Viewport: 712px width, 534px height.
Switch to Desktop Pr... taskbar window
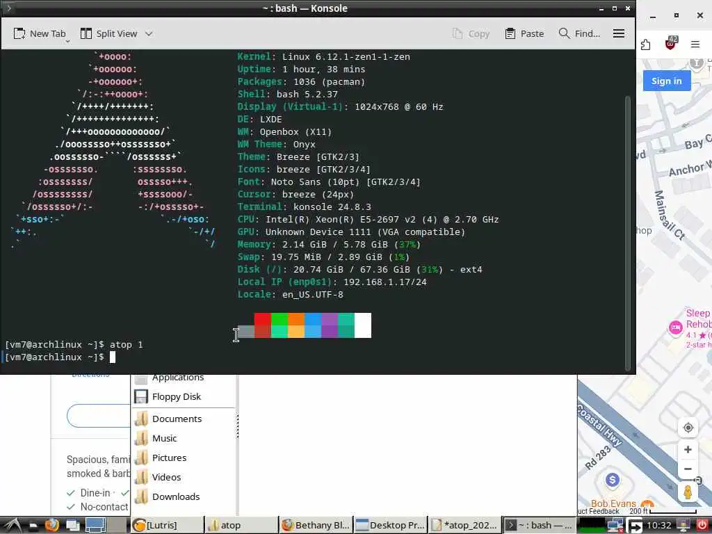point(391,526)
